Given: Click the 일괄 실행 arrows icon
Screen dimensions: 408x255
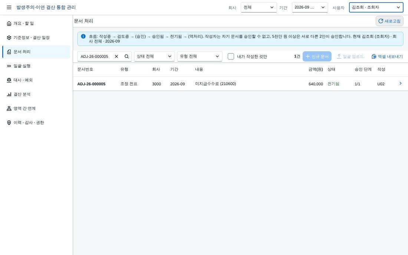Looking at the screenshot, I should click(9, 66).
